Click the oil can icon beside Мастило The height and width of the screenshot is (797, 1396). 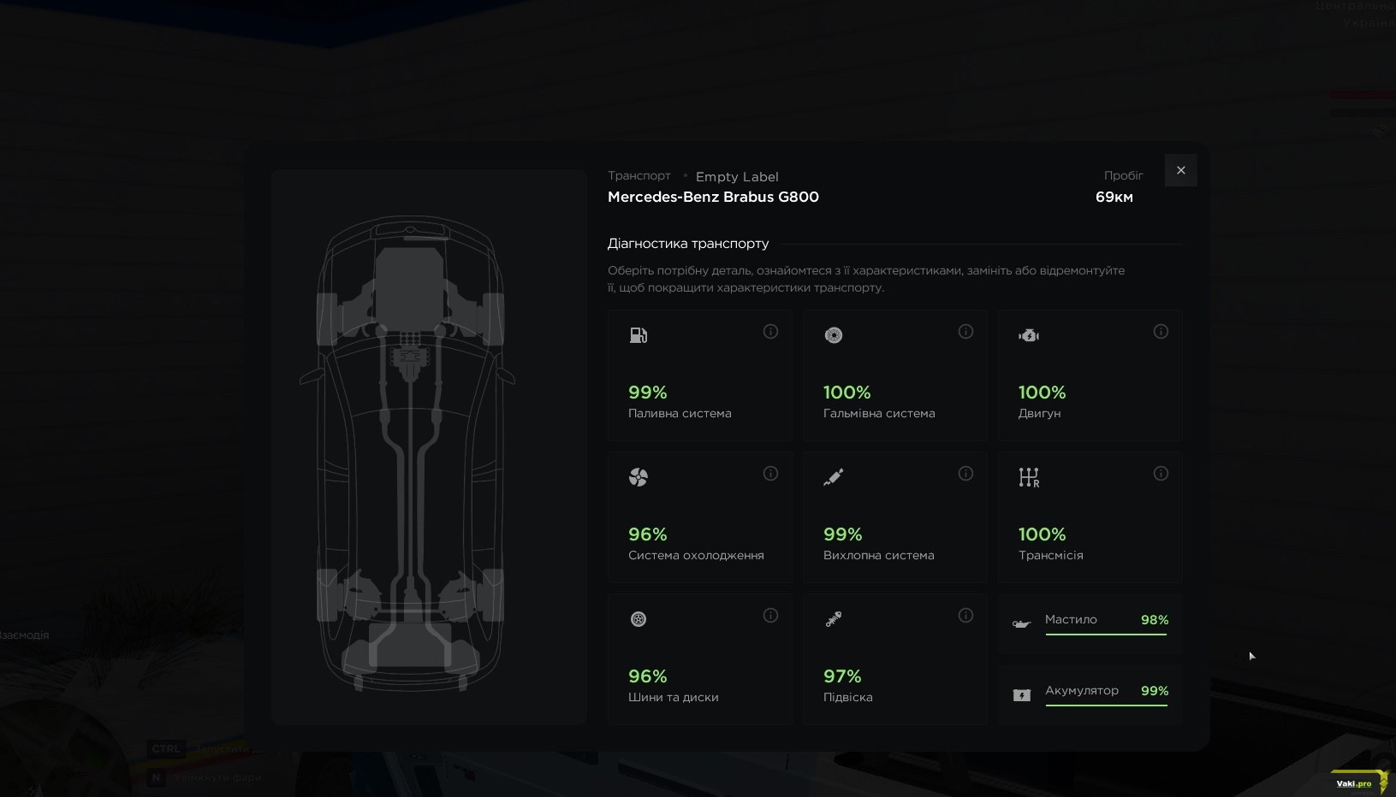click(1021, 624)
